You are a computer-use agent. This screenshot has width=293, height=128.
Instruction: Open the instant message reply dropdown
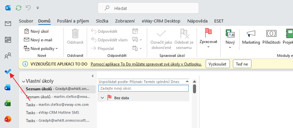click(137, 40)
